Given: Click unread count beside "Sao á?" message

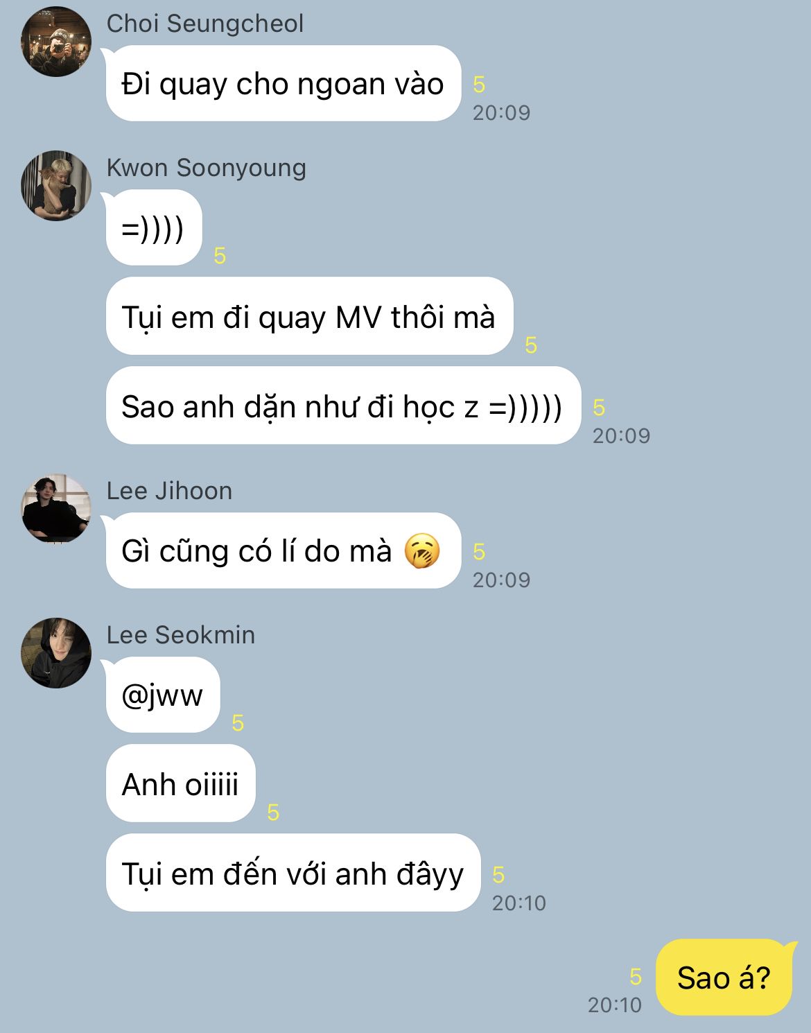Looking at the screenshot, I should click(x=636, y=977).
